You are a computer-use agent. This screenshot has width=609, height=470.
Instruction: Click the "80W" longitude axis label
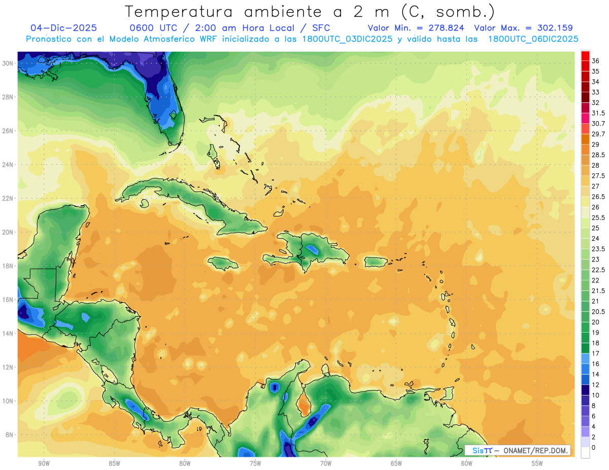(x=185, y=463)
